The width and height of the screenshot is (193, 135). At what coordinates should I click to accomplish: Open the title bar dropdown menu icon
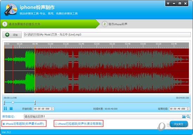click(168, 4)
